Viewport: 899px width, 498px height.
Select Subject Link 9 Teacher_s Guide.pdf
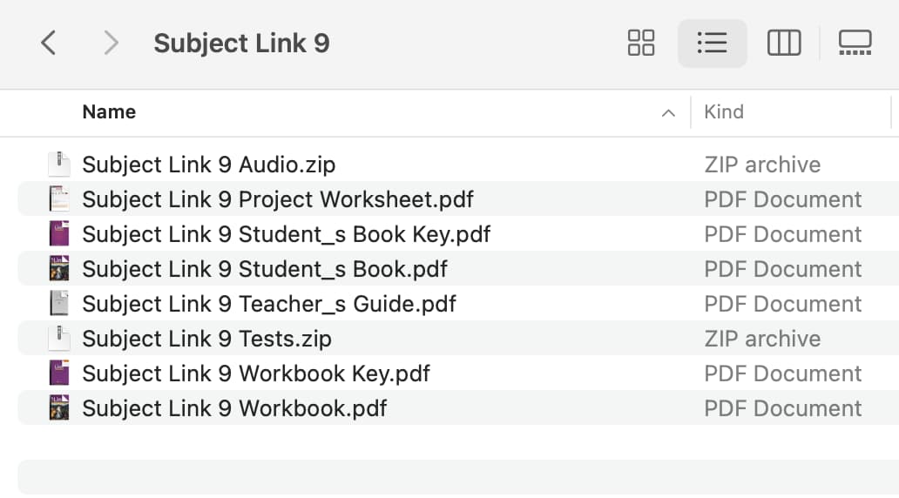[458, 304]
